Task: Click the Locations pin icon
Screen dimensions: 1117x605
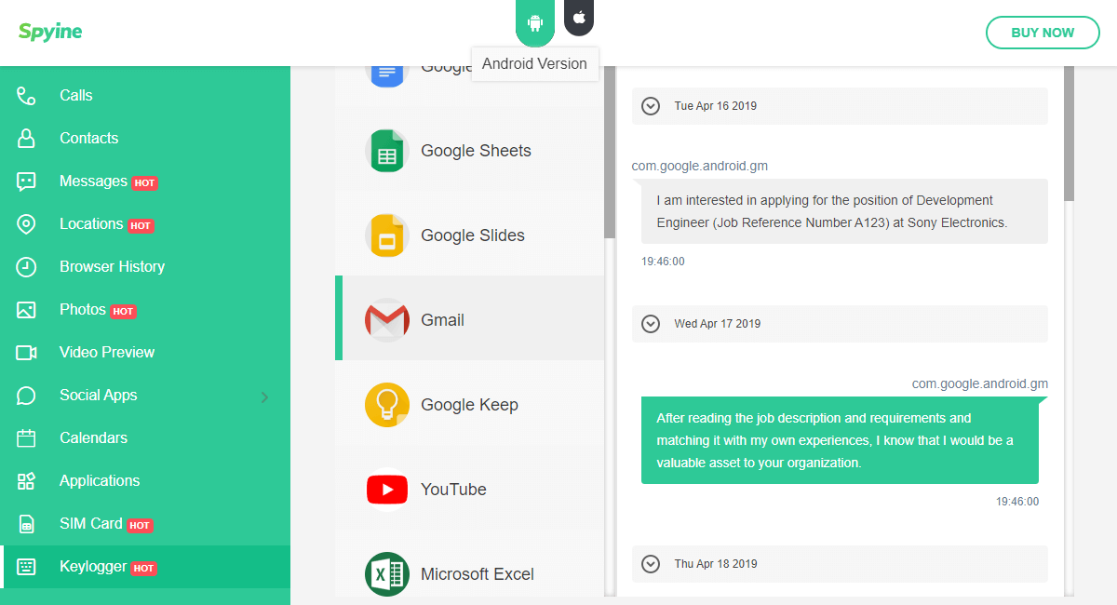Action: [x=26, y=224]
